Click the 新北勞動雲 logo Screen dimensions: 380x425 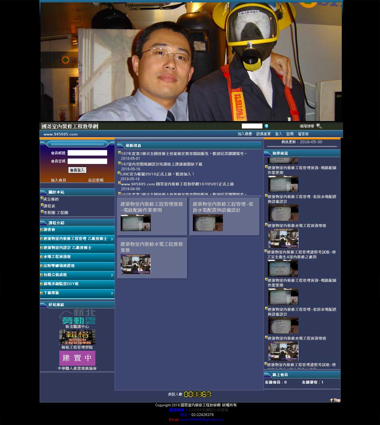(77, 317)
